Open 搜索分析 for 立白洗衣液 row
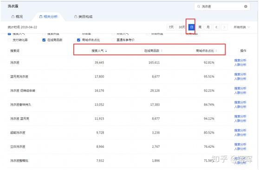The image size is (259, 170). tap(240, 144)
